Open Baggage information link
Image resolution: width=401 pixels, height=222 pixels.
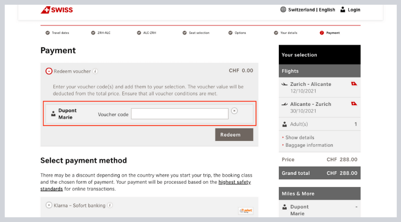tap(309, 145)
